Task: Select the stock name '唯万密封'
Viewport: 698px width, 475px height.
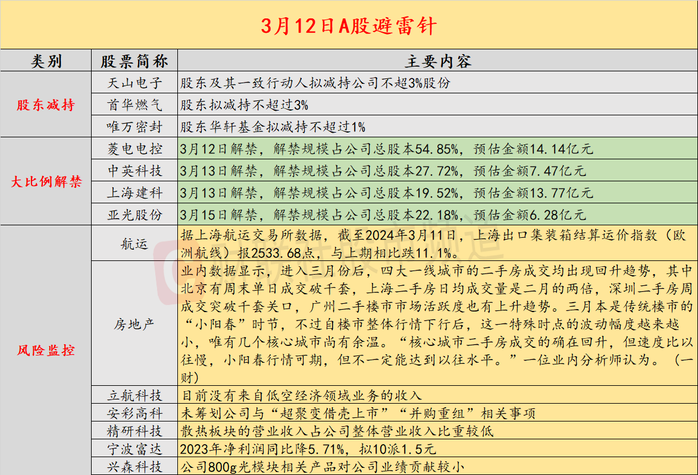Action: (x=134, y=127)
